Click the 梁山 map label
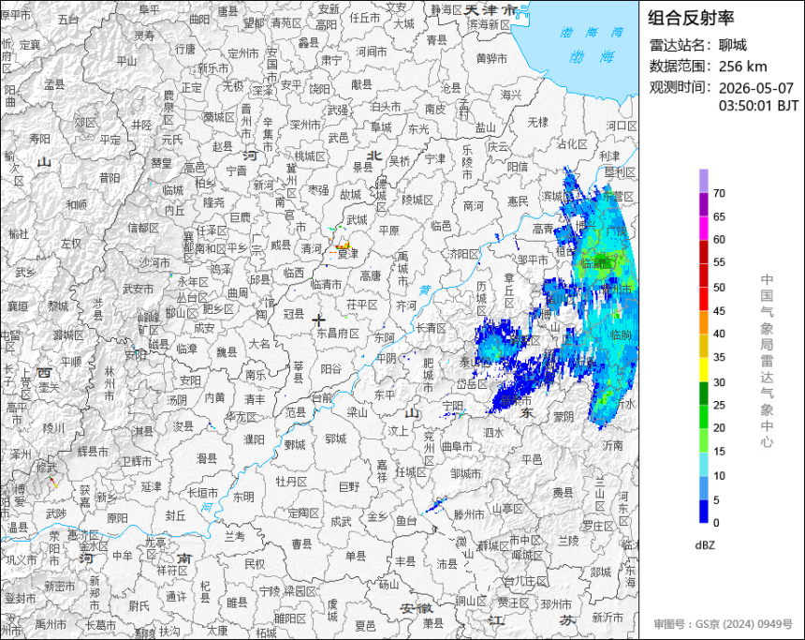 point(358,412)
